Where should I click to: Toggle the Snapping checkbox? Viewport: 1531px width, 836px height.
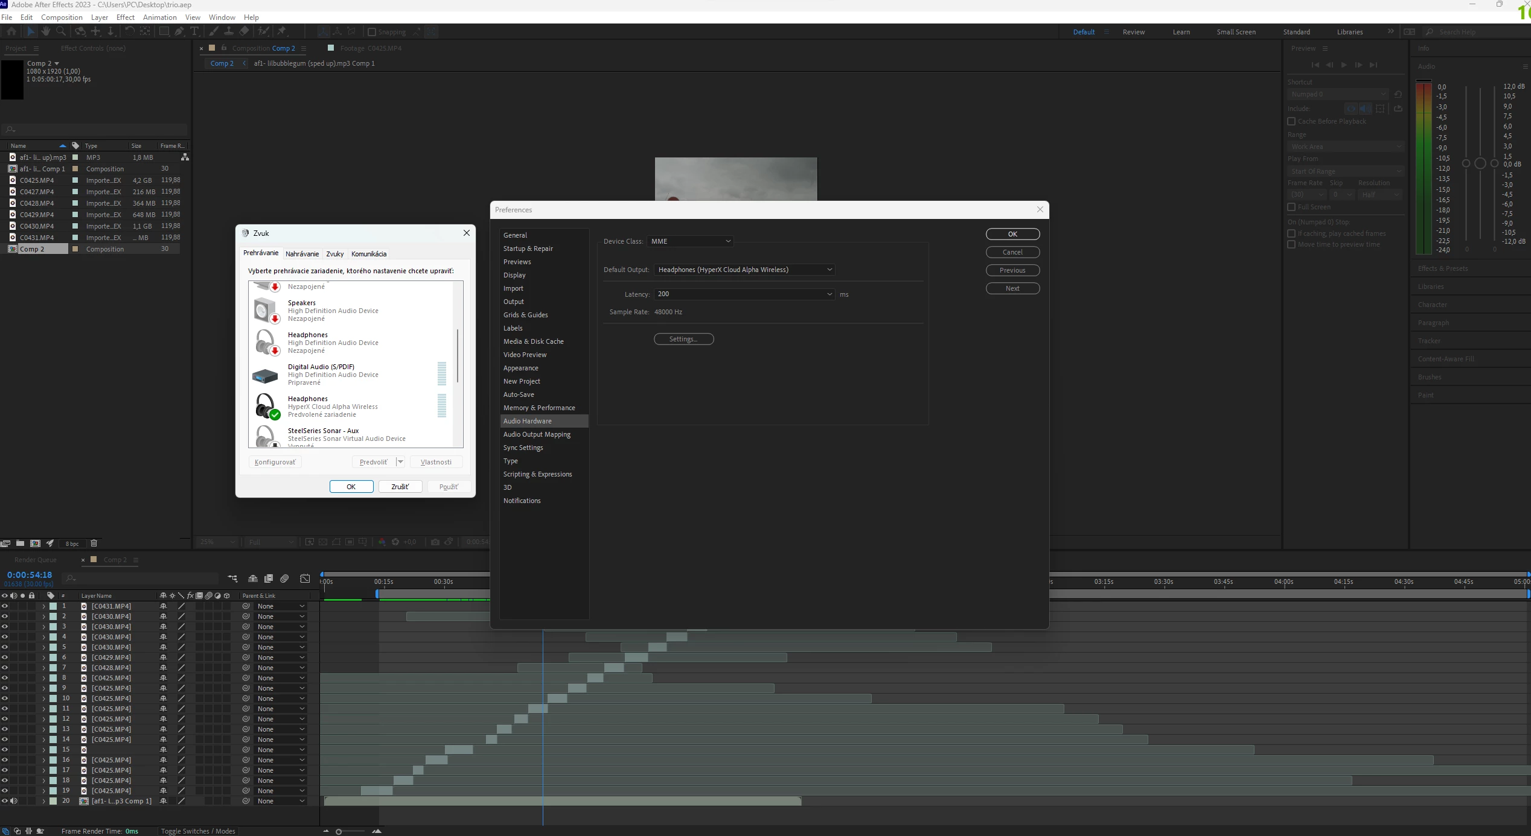[372, 32]
